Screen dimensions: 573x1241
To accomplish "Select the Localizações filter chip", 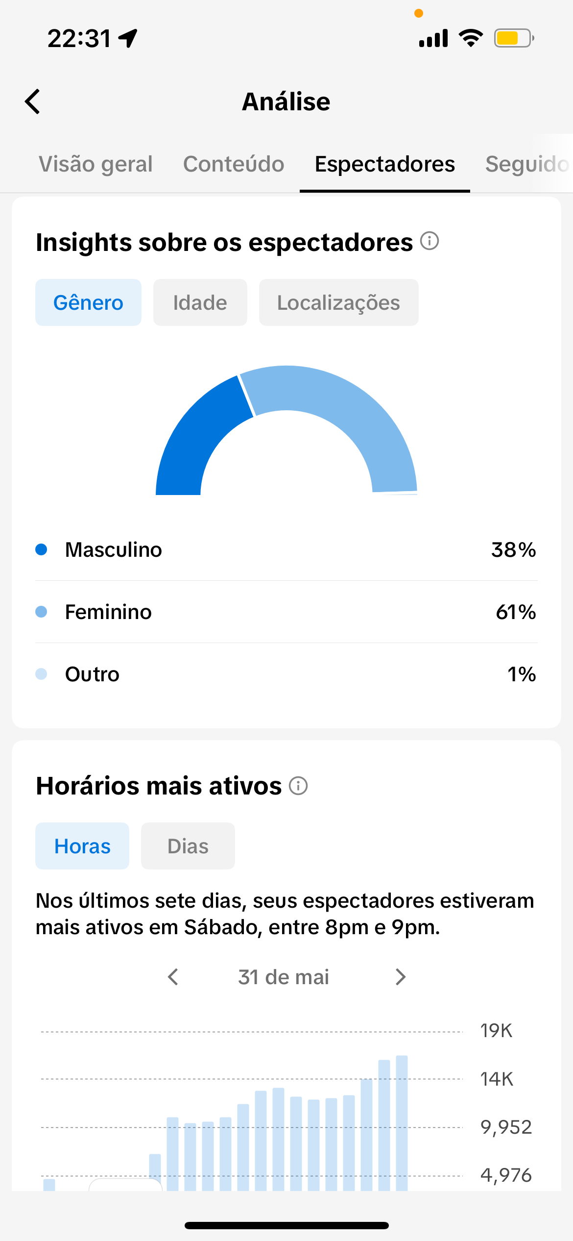I will coord(338,302).
